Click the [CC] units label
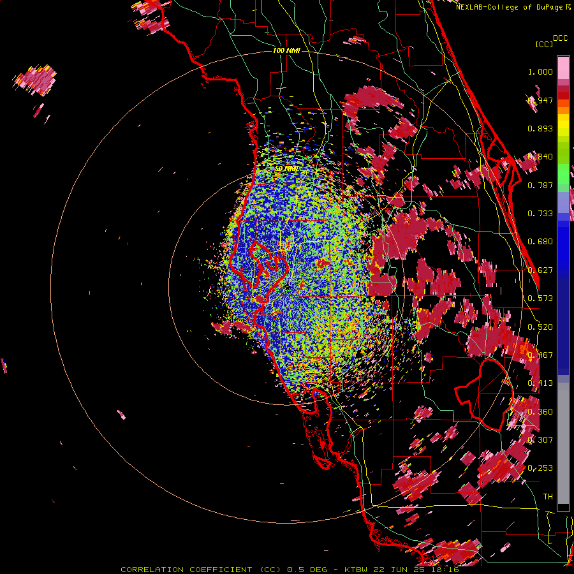This screenshot has width=574, height=574. (x=544, y=44)
